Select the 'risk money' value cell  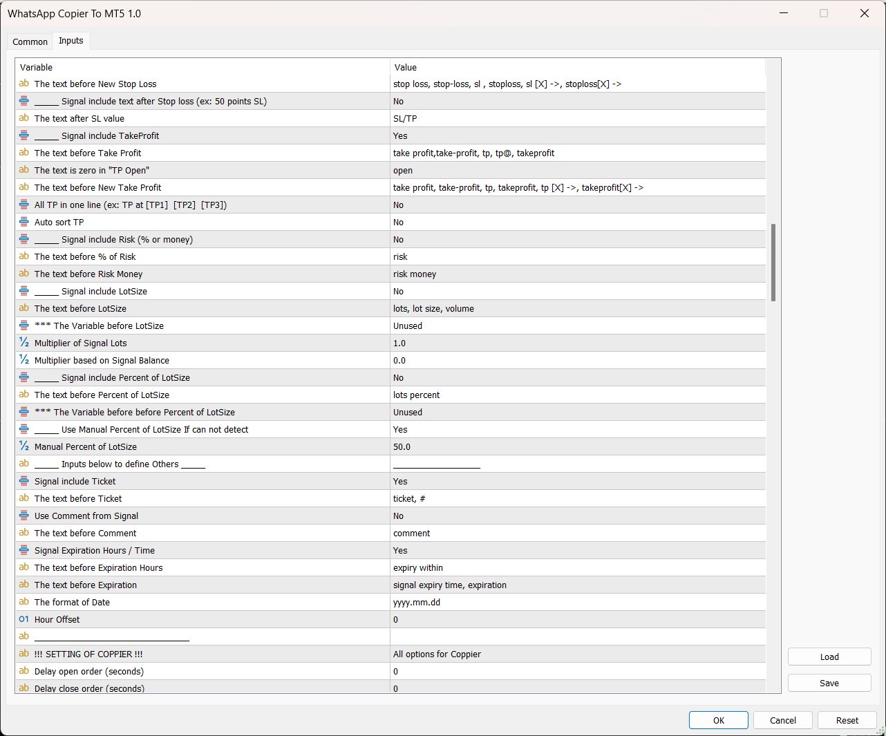578,274
